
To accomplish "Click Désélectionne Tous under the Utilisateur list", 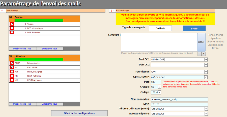I will pos(22,104).
